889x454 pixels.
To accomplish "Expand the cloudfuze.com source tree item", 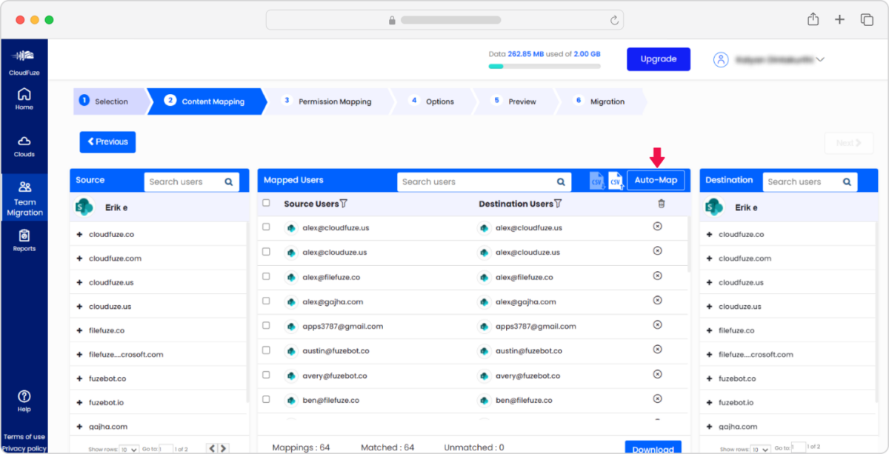I will click(x=79, y=258).
